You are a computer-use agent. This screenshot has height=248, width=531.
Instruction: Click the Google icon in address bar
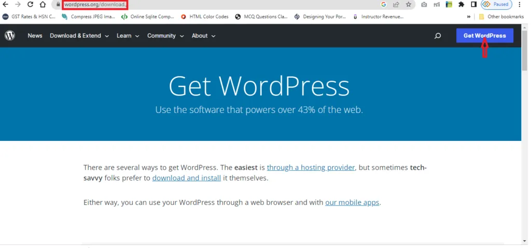(383, 4)
